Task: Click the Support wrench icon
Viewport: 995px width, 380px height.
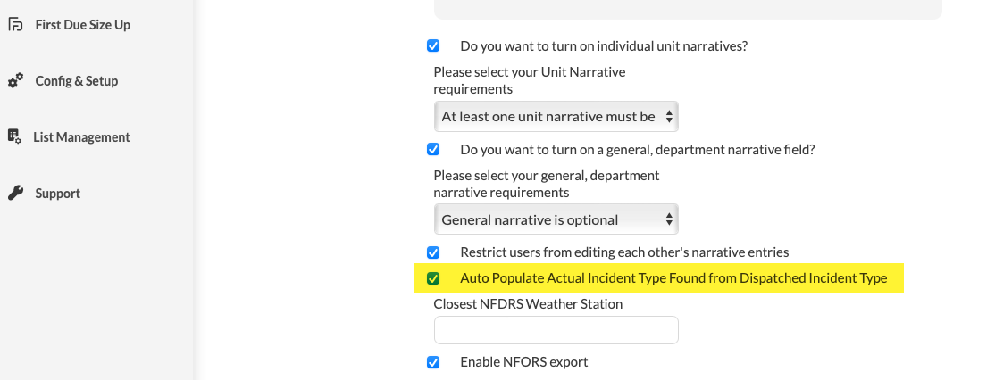Action: (16, 193)
